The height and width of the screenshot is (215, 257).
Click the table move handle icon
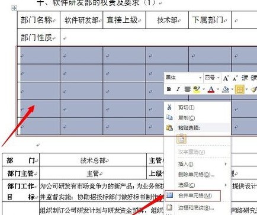tap(14, 8)
